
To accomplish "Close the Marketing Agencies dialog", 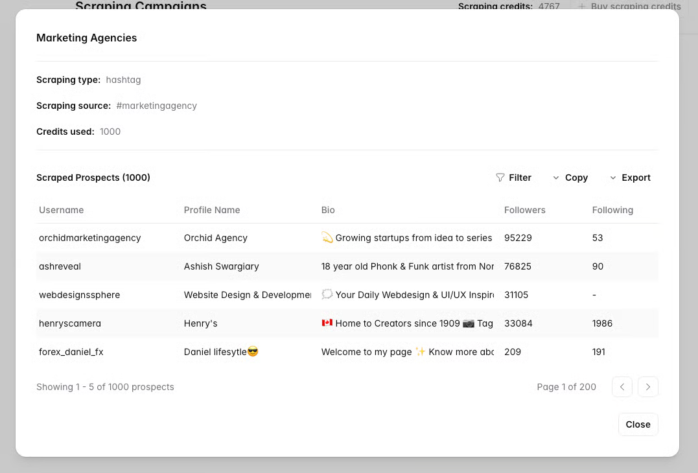I will (x=638, y=424).
